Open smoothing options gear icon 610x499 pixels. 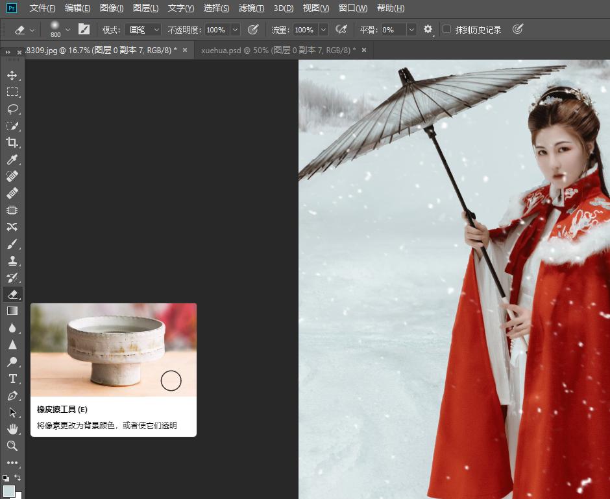click(428, 30)
